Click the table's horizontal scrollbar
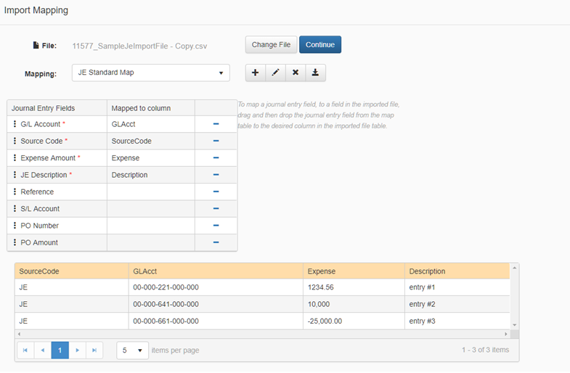Image resolution: width=570 pixels, height=373 pixels. tap(261, 334)
